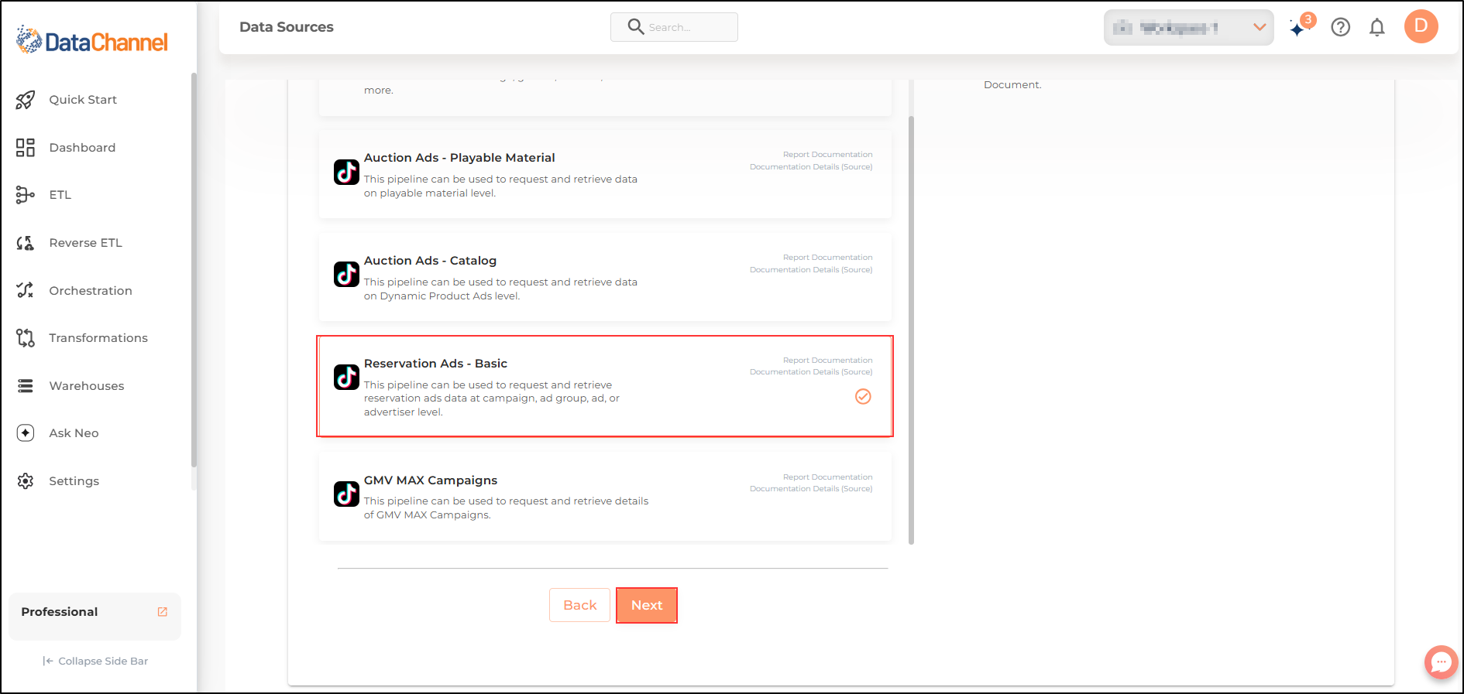Image resolution: width=1464 pixels, height=694 pixels.
Task: Collapse Side Bar
Action: coord(95,662)
